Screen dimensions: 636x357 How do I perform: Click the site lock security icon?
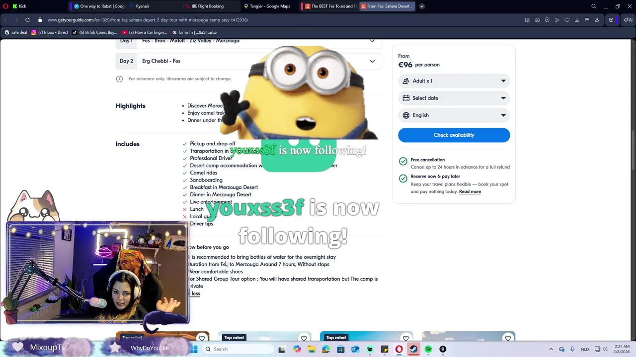pyautogui.click(x=40, y=20)
